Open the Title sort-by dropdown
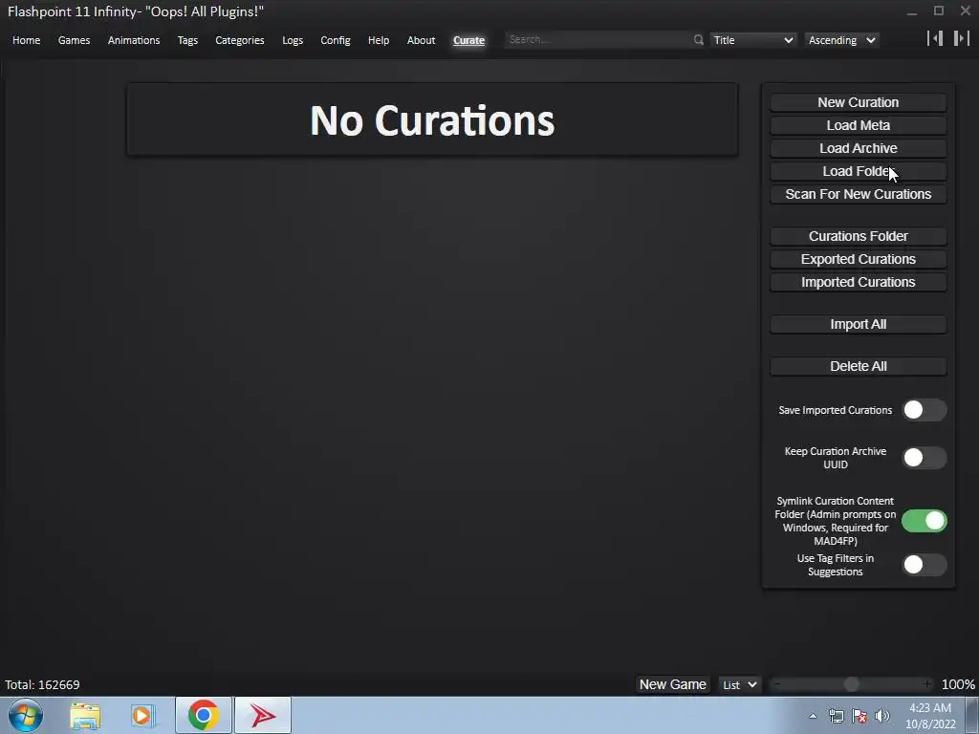This screenshot has width=979, height=734. [x=753, y=40]
